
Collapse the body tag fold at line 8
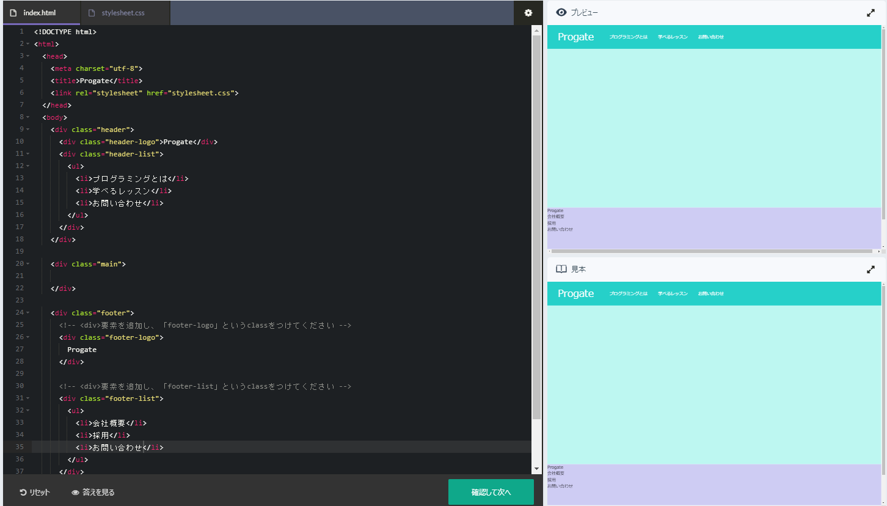click(27, 117)
